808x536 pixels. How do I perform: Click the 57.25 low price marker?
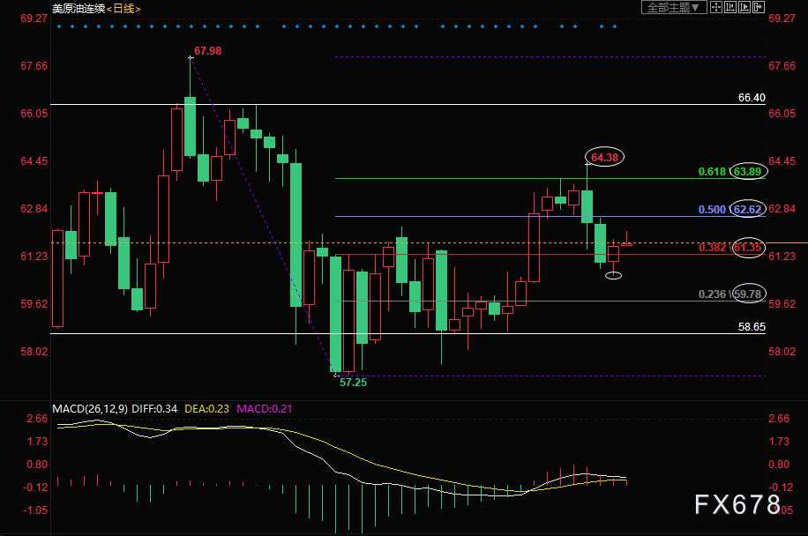(x=353, y=384)
